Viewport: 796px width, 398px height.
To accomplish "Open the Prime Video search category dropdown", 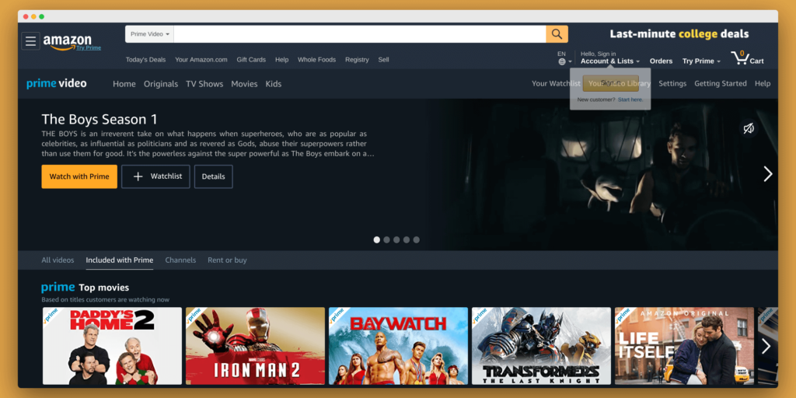I will [x=150, y=34].
